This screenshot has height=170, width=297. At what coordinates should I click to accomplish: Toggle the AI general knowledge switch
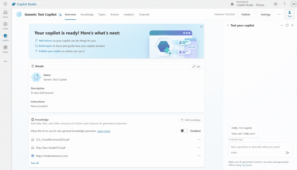[184, 131]
